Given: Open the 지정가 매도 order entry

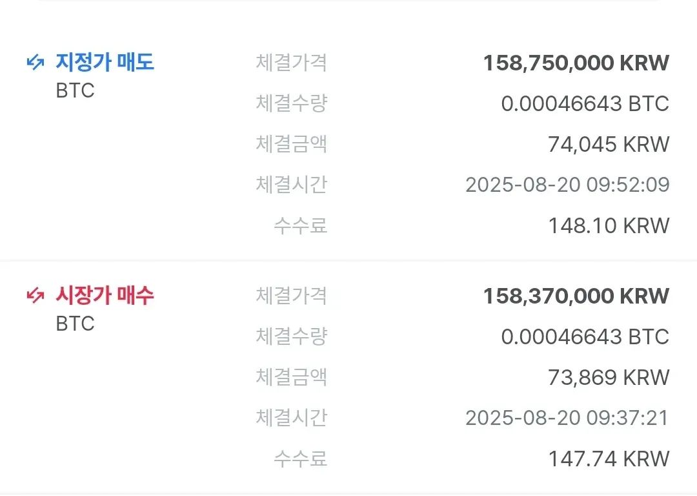Looking at the screenshot, I should [105, 63].
